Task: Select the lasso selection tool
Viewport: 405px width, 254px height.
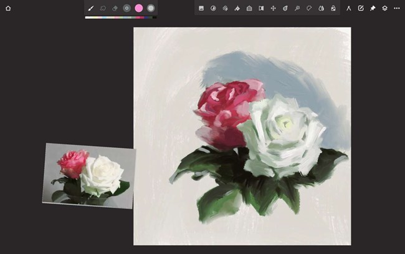Action: 309,8
